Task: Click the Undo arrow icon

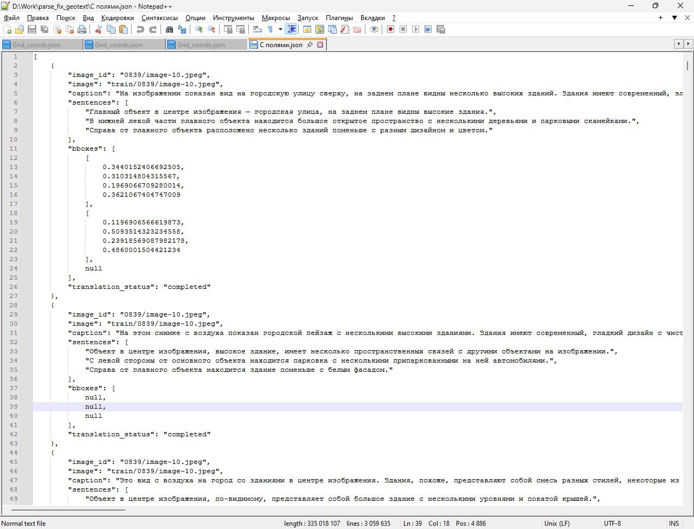Action: [140, 29]
